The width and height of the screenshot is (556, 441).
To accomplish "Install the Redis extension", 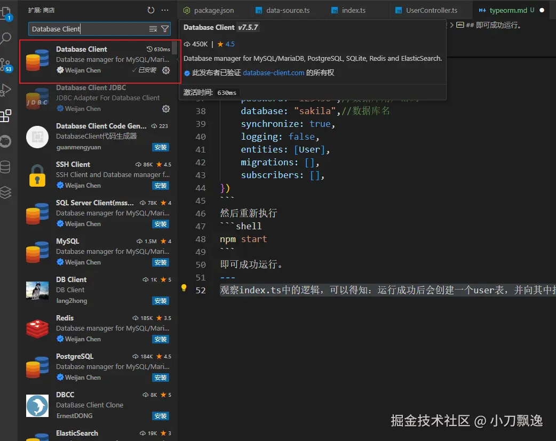I will 161,339.
